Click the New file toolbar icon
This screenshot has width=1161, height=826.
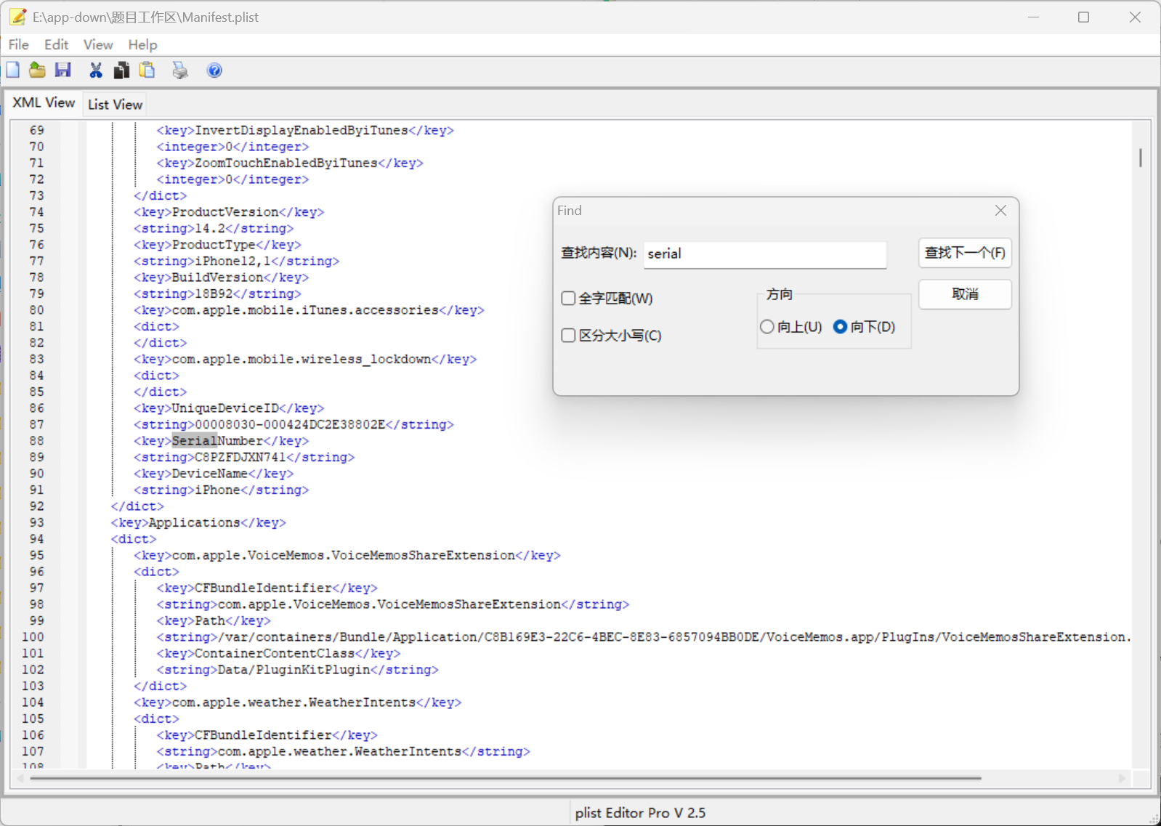[13, 70]
